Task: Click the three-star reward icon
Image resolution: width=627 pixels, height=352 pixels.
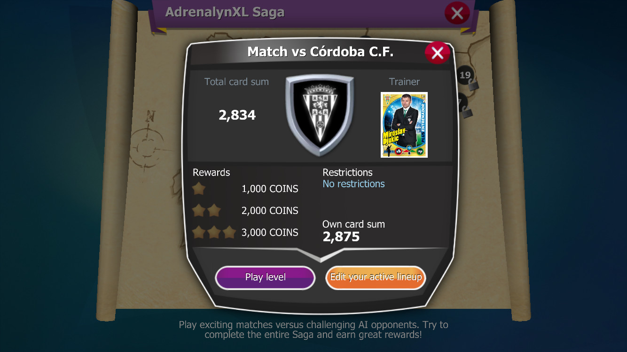Action: [214, 232]
